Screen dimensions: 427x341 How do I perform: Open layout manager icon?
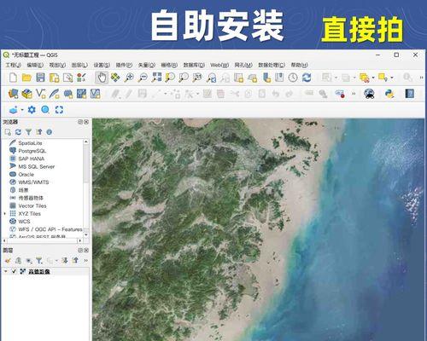point(67,78)
